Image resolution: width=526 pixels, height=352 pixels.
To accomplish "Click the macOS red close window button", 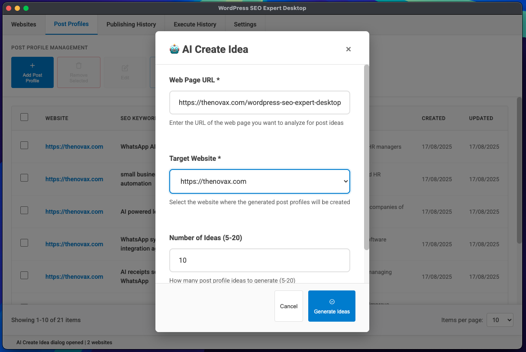I will click(9, 8).
